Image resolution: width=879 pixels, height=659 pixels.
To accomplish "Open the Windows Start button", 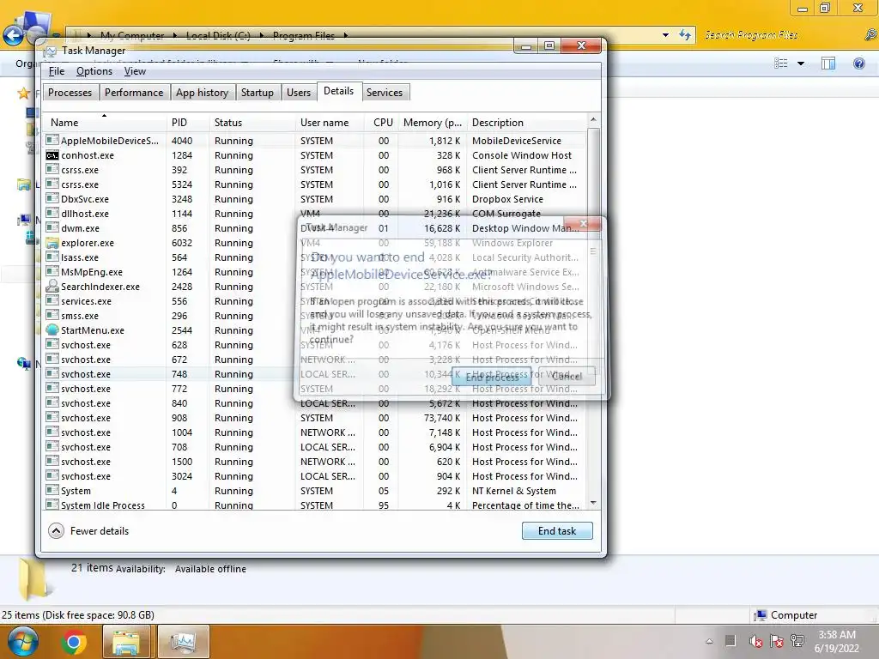I will click(x=23, y=642).
